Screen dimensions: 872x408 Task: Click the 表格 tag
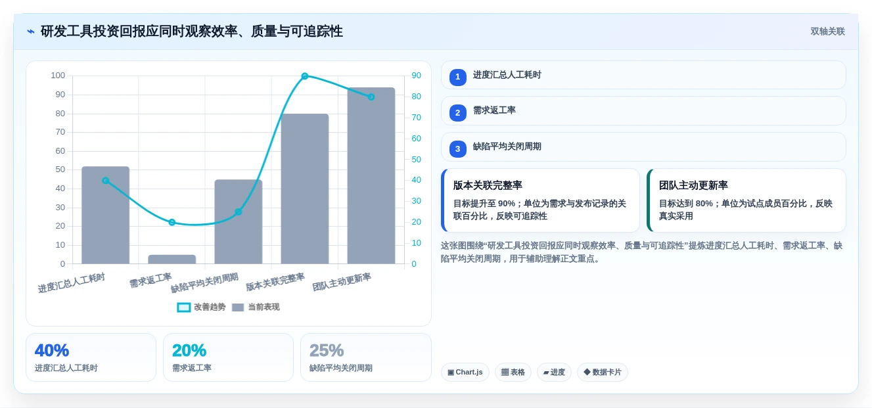[x=513, y=372]
